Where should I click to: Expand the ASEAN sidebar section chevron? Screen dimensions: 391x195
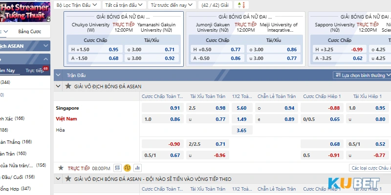(45, 46)
